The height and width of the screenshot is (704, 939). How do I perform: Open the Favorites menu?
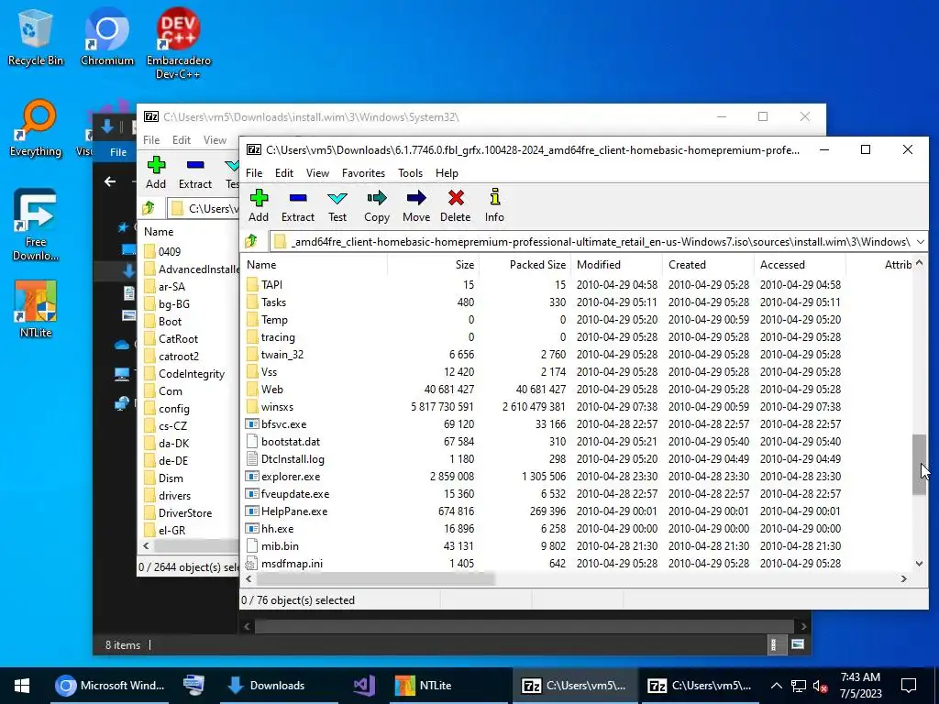(363, 173)
